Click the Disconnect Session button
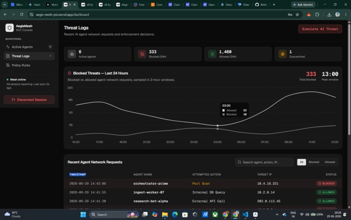Screen dimensions: 351x220 29,100
